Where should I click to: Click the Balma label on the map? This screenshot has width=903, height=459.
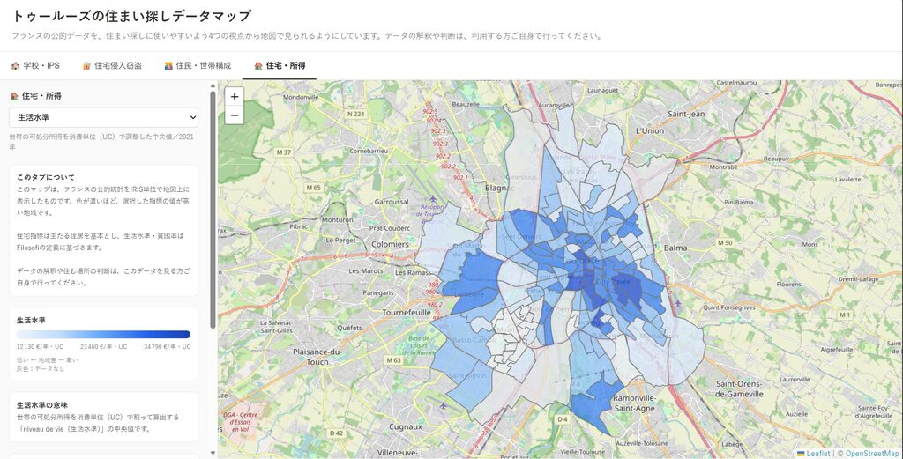click(675, 248)
